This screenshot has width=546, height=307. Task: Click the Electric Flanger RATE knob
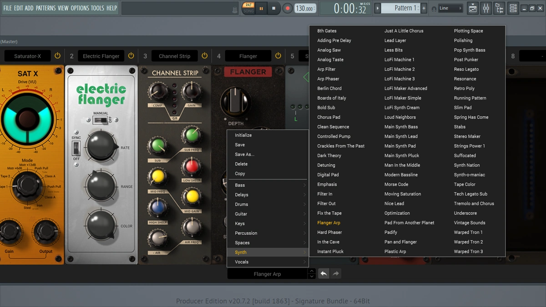[x=102, y=145]
